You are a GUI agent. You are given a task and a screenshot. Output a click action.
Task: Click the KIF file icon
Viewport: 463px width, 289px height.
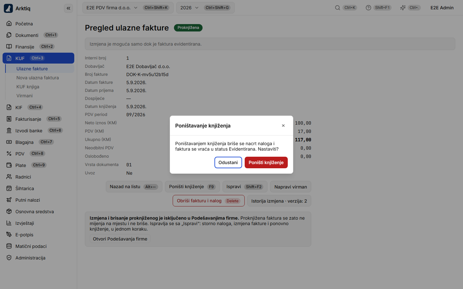point(9,108)
